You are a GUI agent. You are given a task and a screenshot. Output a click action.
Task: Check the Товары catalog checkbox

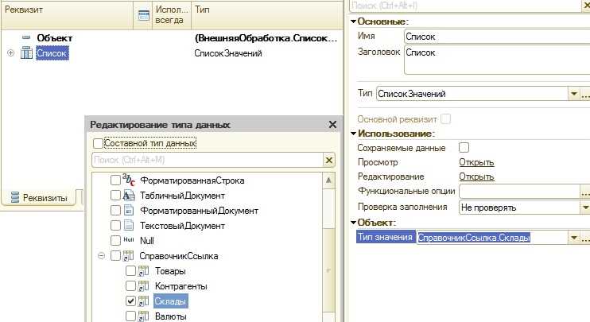(130, 271)
